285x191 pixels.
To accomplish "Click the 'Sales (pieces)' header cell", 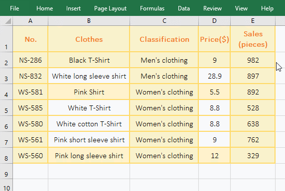I will click(x=253, y=39).
